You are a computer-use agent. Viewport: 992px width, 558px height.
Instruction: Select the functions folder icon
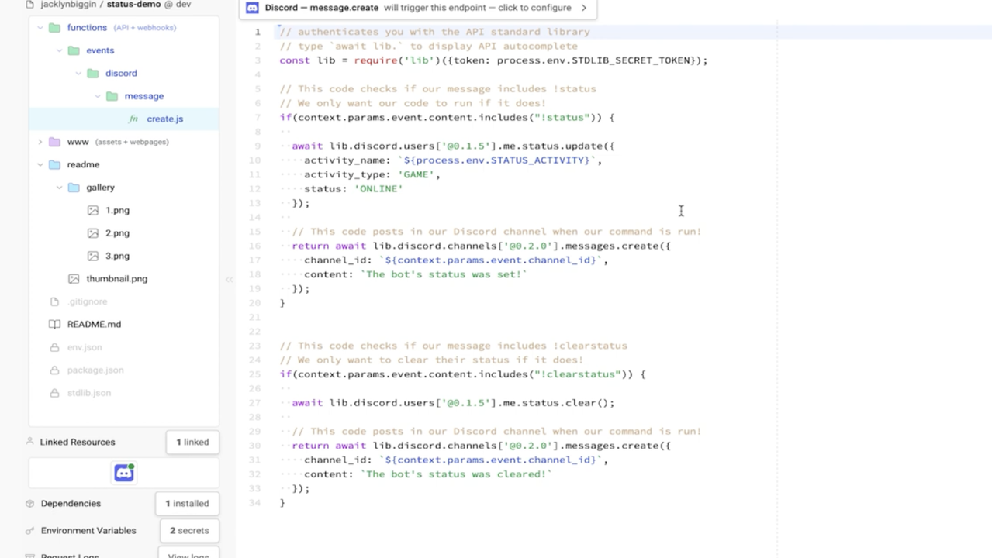coord(54,27)
